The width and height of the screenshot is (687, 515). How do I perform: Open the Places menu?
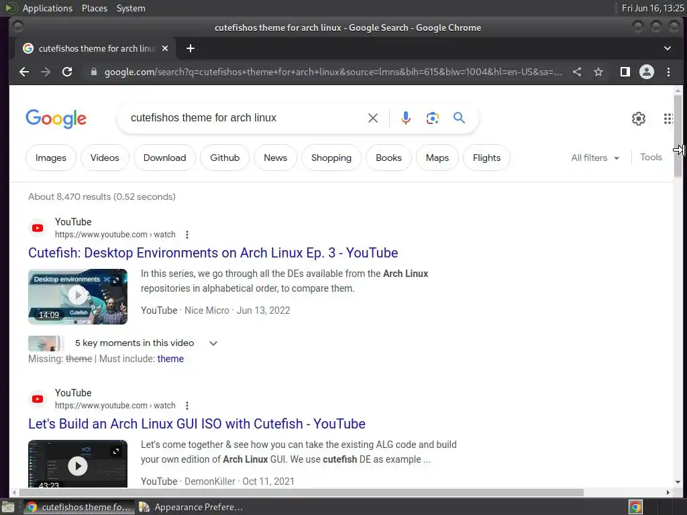(x=95, y=8)
